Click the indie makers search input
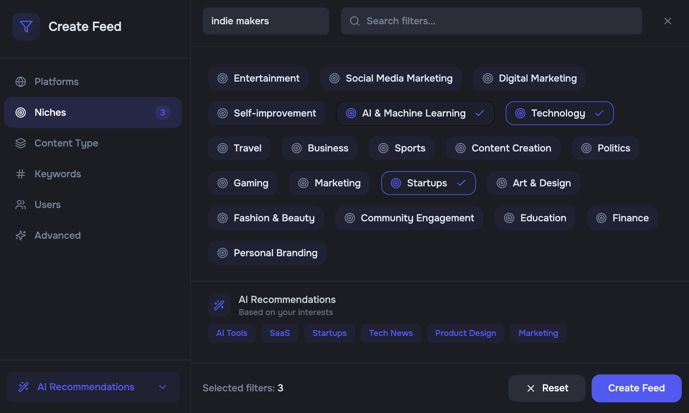This screenshot has width=689, height=413. [265, 21]
